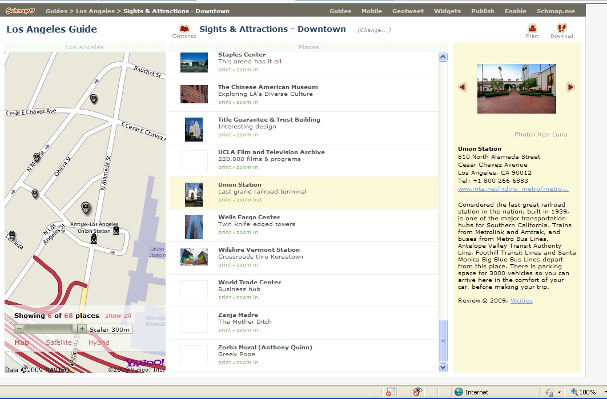607x399 pixels.
Task: Open the Mobile menu item
Action: click(372, 11)
